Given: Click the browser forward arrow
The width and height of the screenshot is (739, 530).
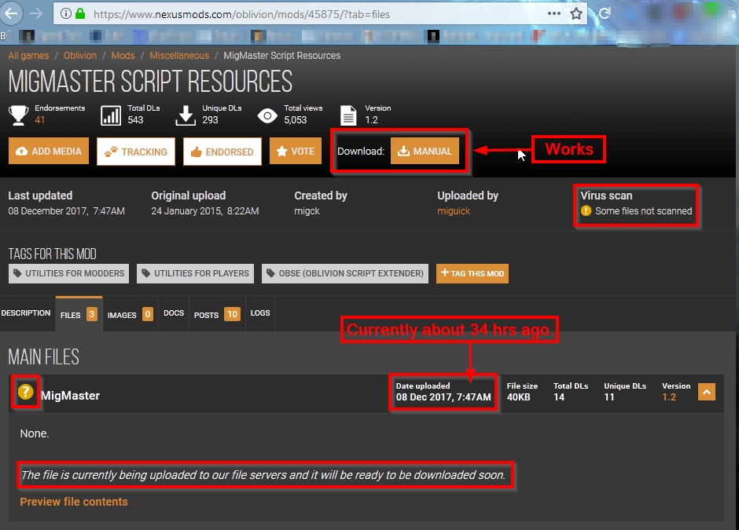Looking at the screenshot, I should tap(36, 13).
